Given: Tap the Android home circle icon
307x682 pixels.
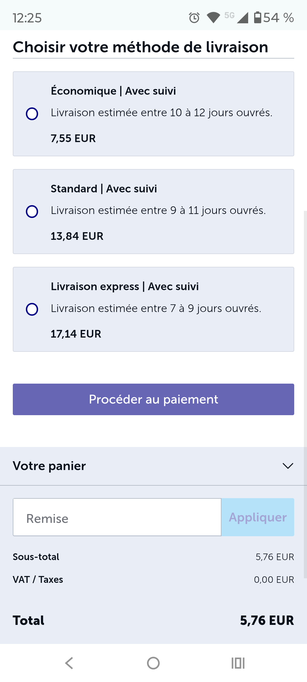Looking at the screenshot, I should (153, 663).
